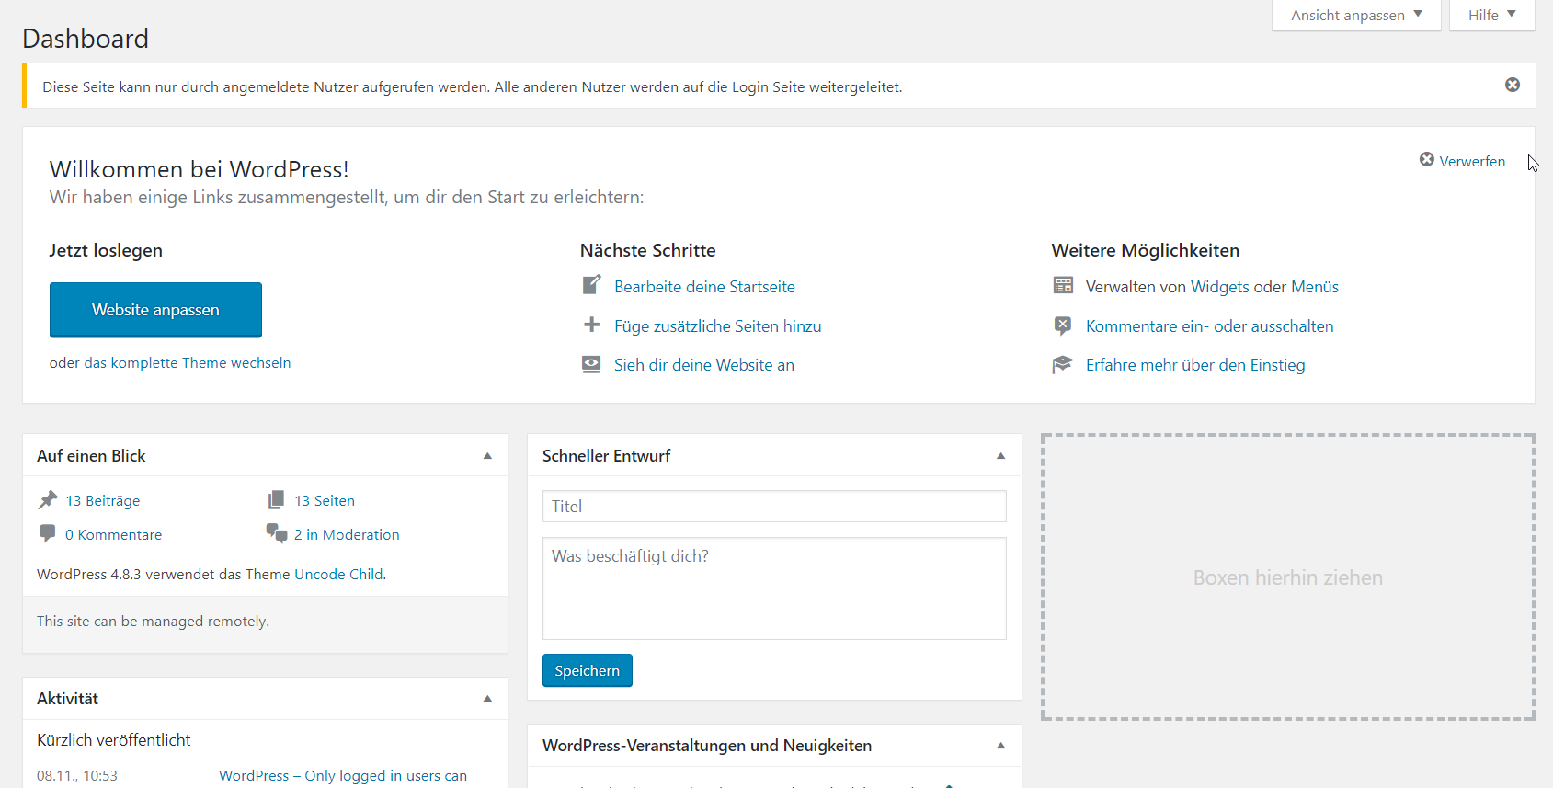This screenshot has height=788, width=1553.
Task: Dismiss the login notice with the close icon
Action: point(1513,85)
